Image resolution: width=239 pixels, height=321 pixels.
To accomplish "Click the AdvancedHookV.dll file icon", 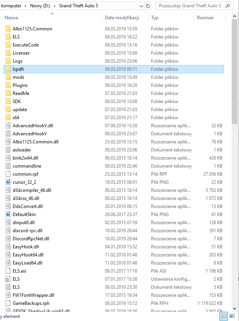I will pyautogui.click(x=8, y=126).
